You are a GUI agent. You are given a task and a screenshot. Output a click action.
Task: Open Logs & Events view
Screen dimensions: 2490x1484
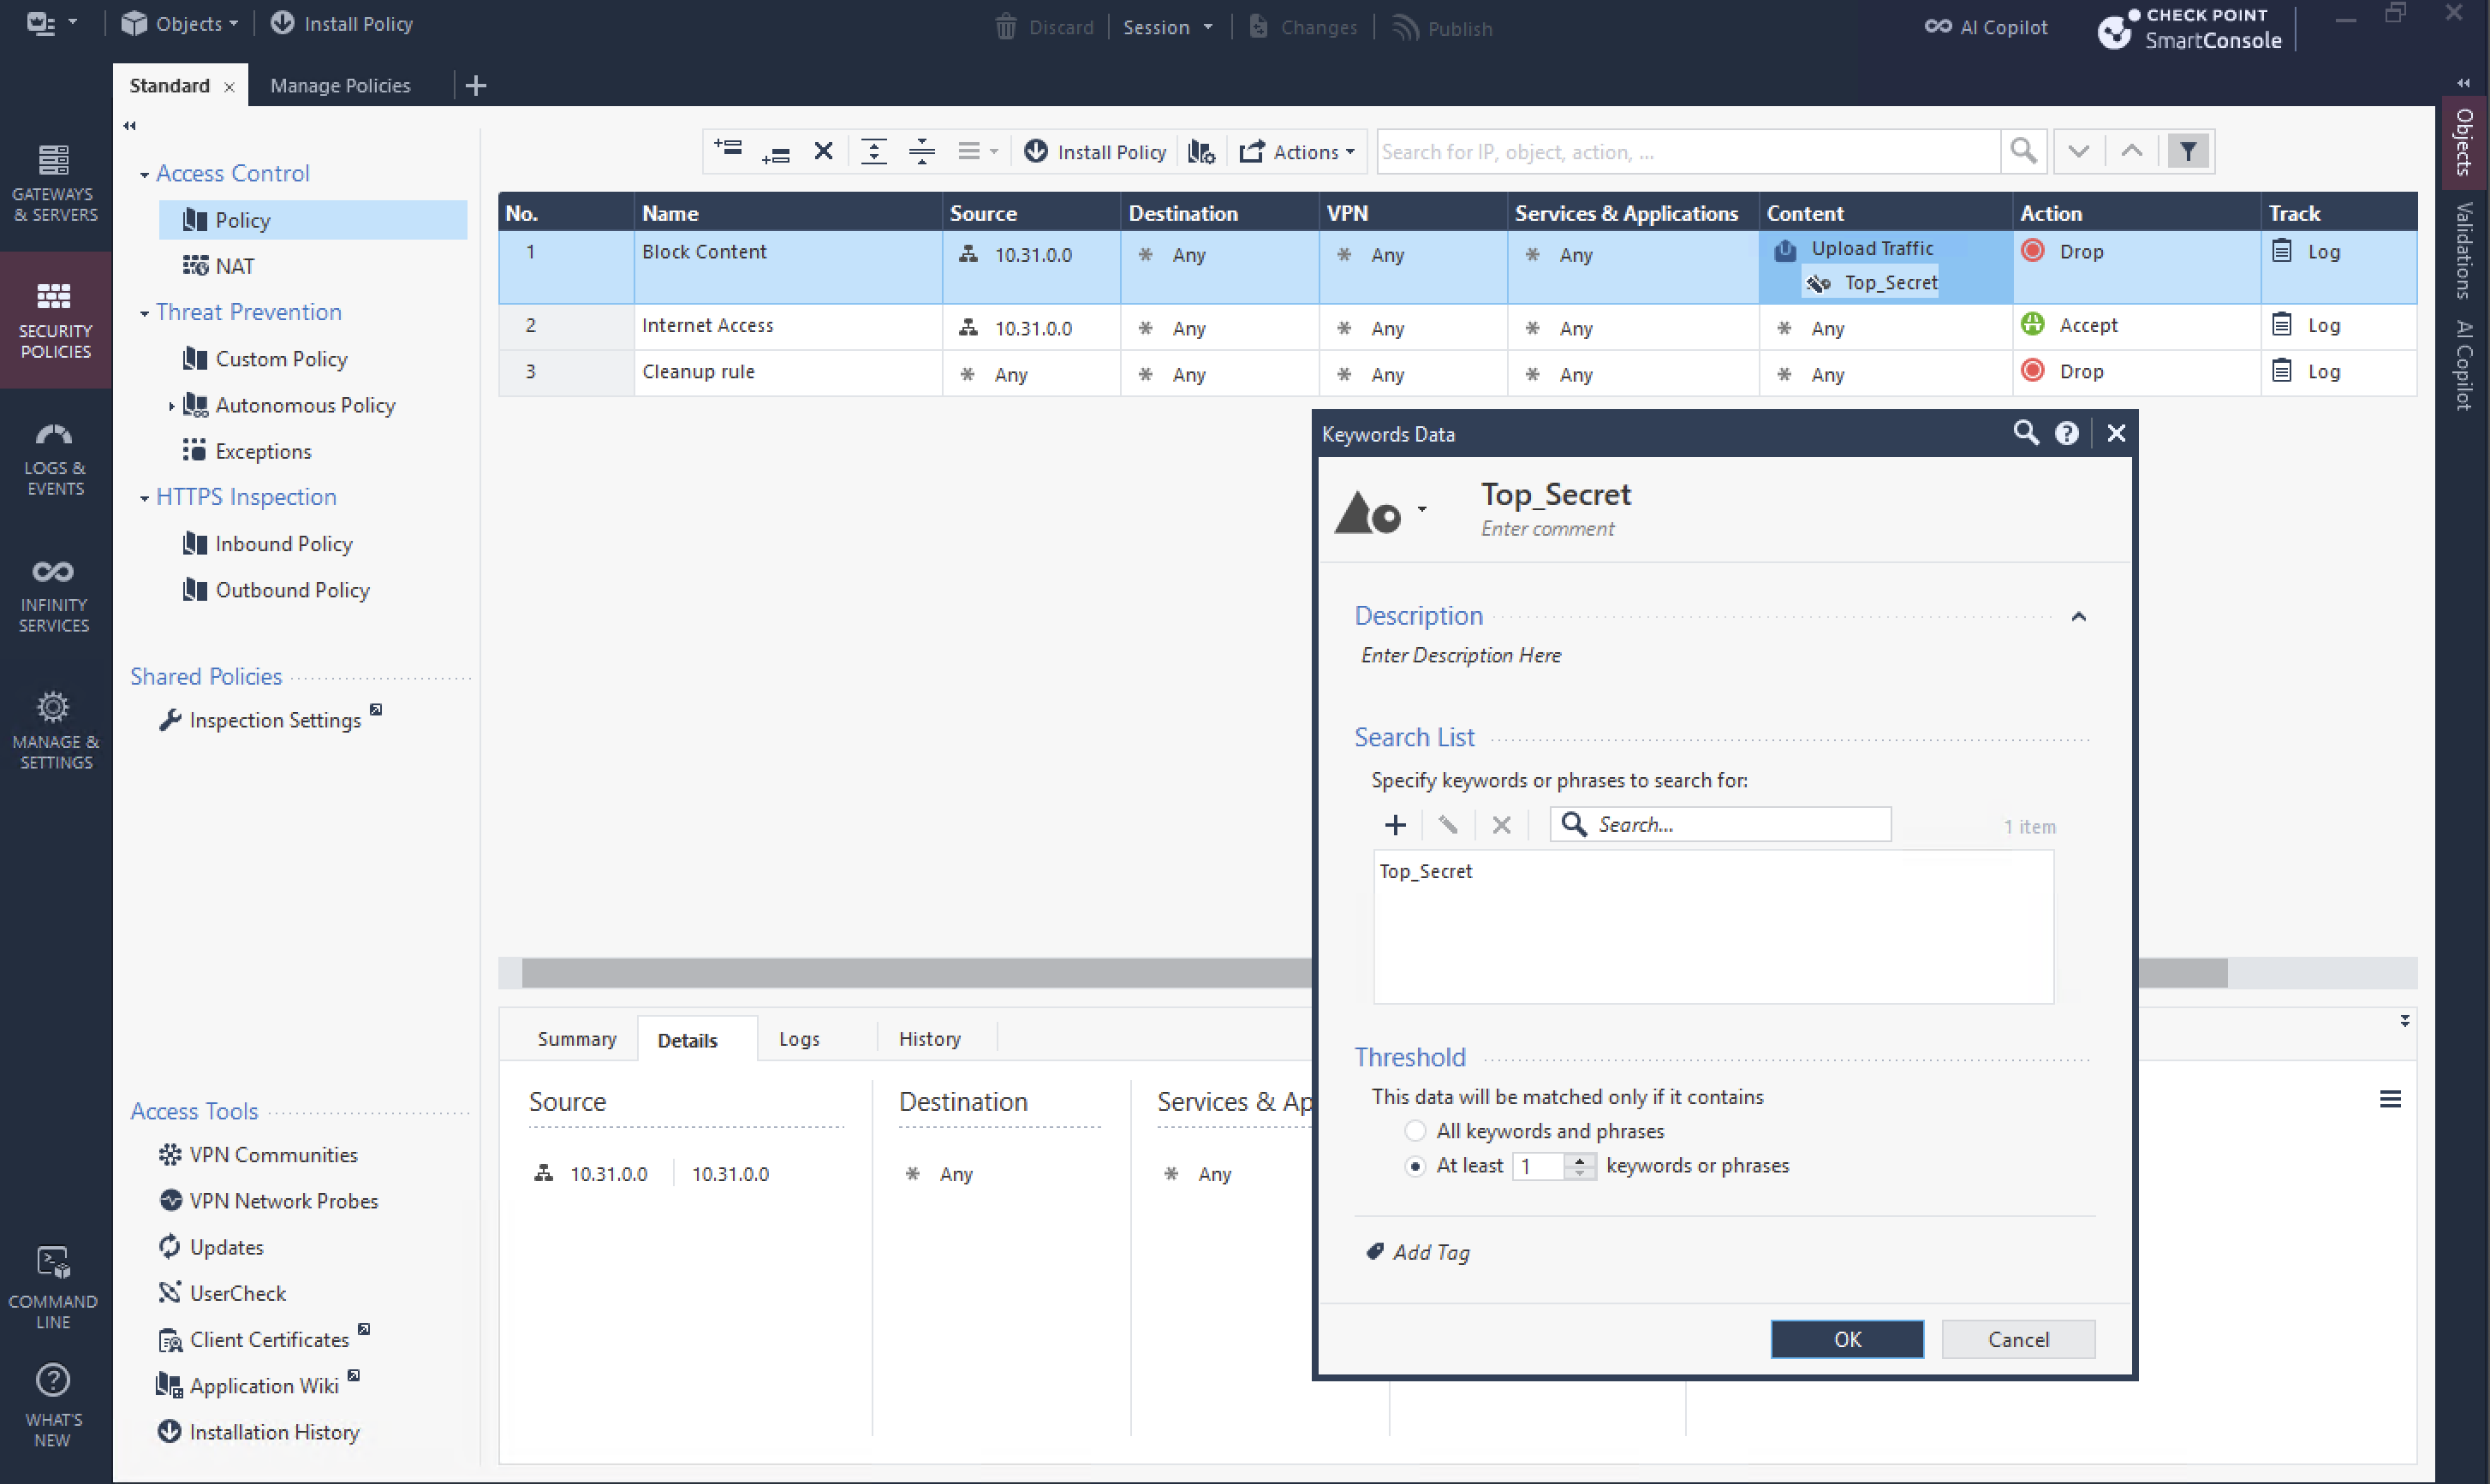[x=55, y=457]
